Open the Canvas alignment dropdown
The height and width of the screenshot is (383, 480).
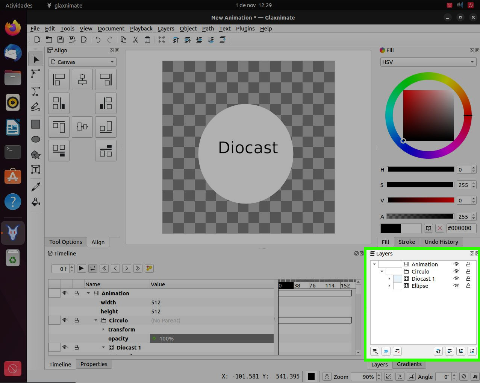(82, 62)
